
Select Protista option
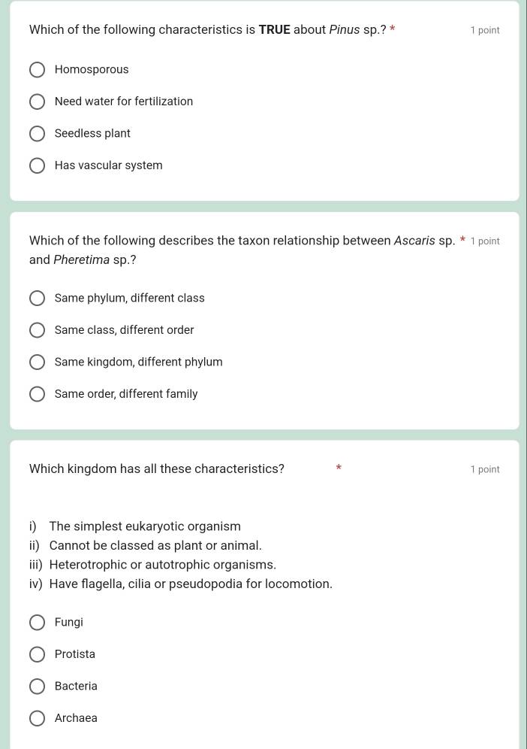37,653
